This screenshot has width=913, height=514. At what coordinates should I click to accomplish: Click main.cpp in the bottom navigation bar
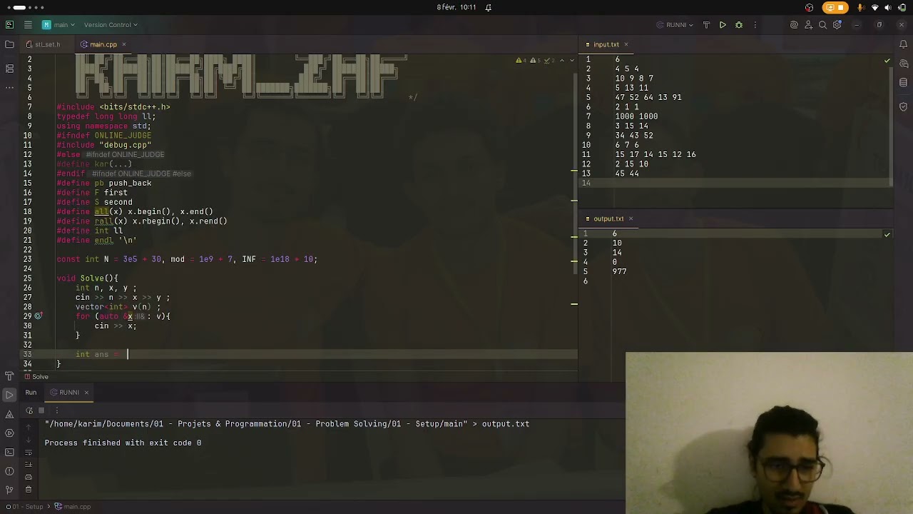click(73, 507)
